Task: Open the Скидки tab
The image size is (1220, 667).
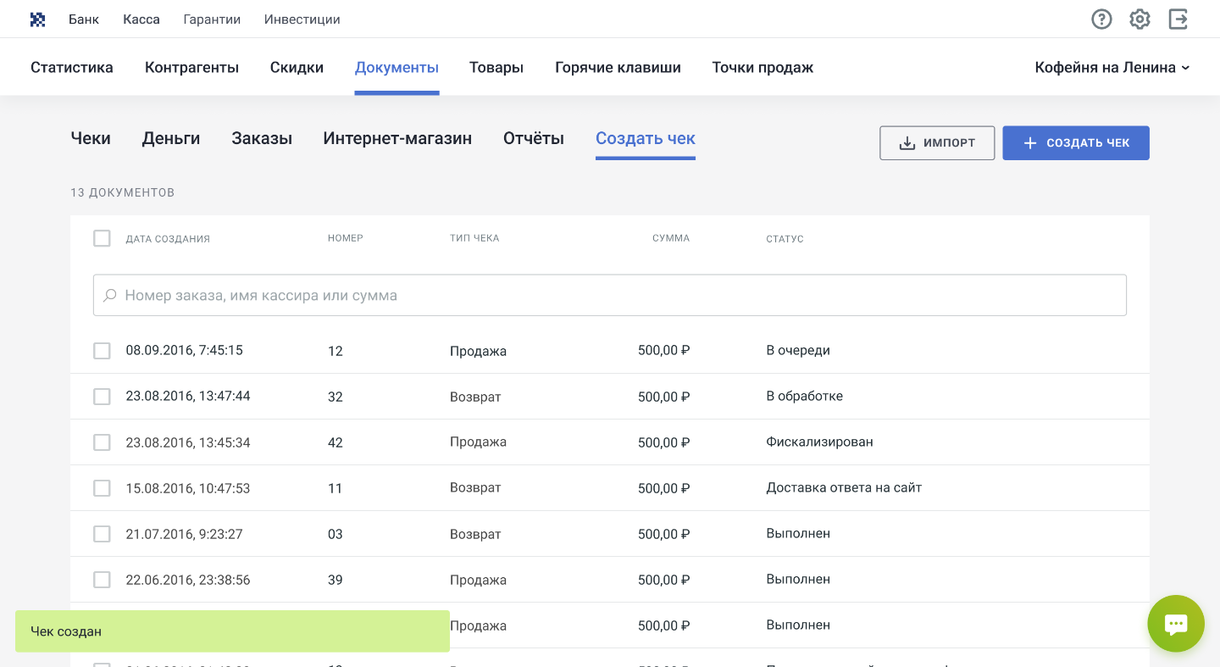Action: [x=297, y=68]
